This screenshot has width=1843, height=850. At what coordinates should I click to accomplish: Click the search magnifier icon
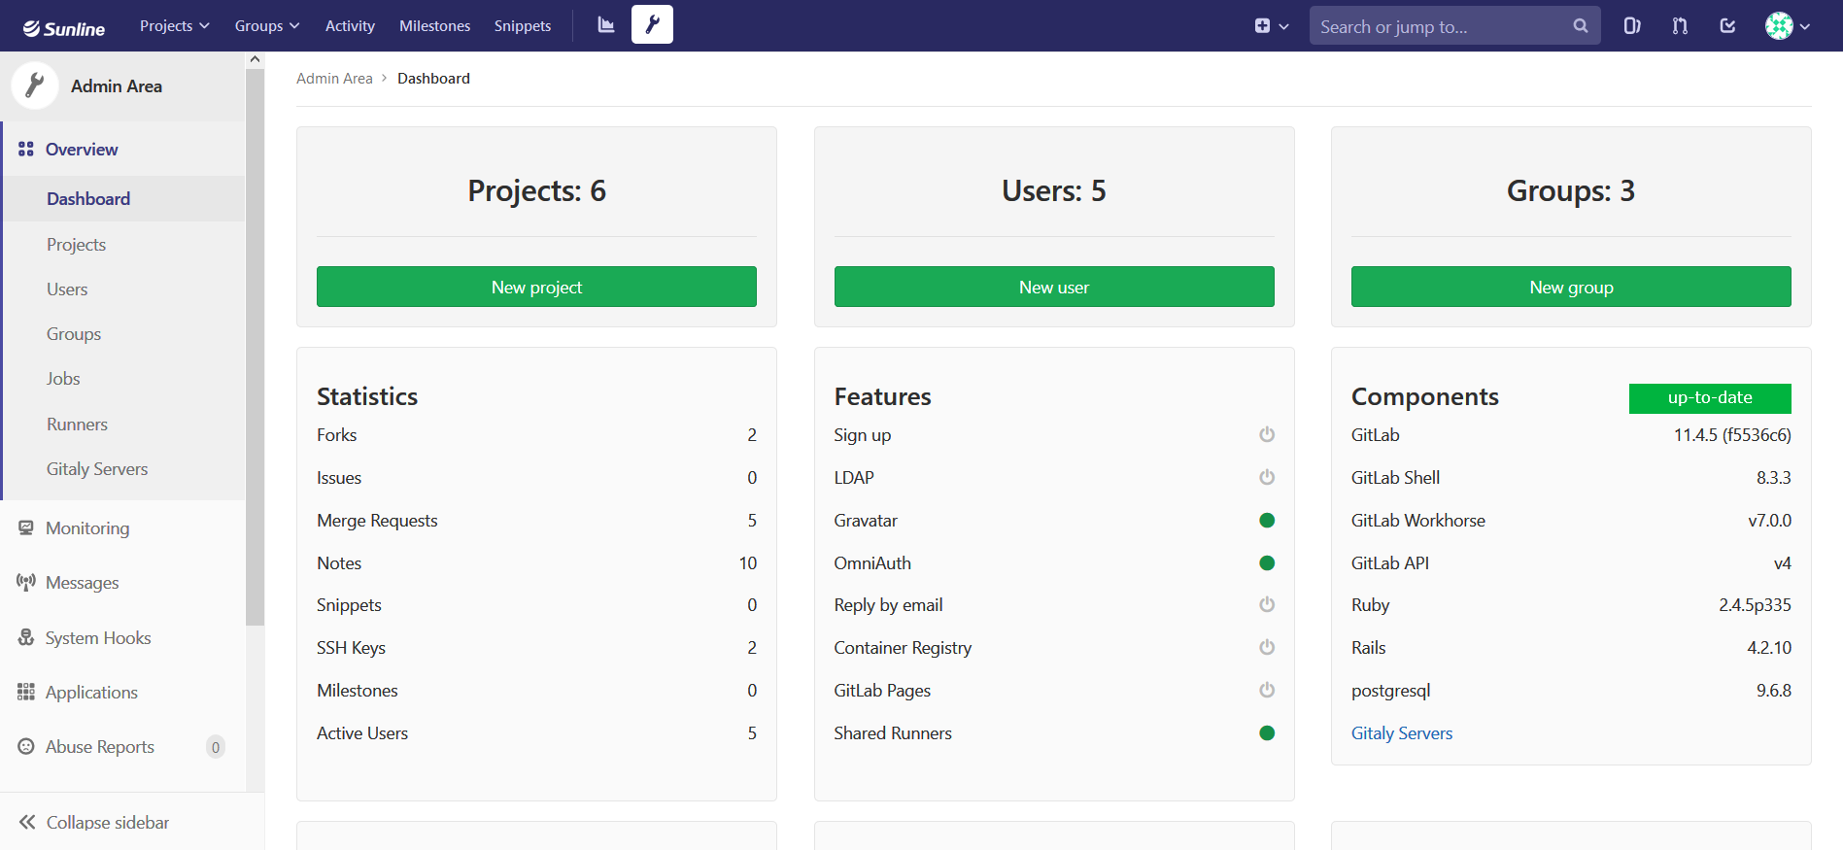coord(1581,26)
